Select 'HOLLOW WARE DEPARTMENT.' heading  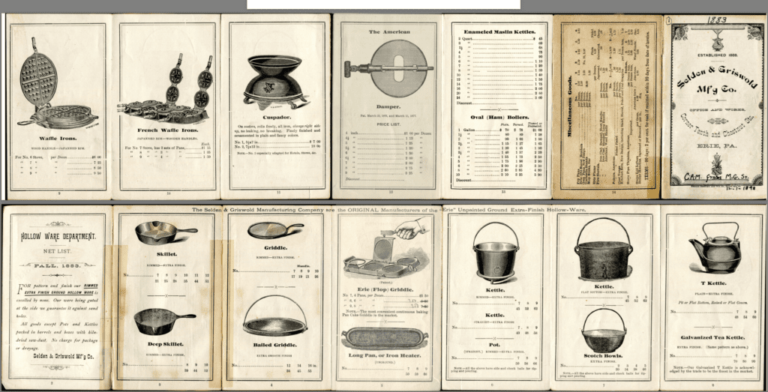[58, 237]
